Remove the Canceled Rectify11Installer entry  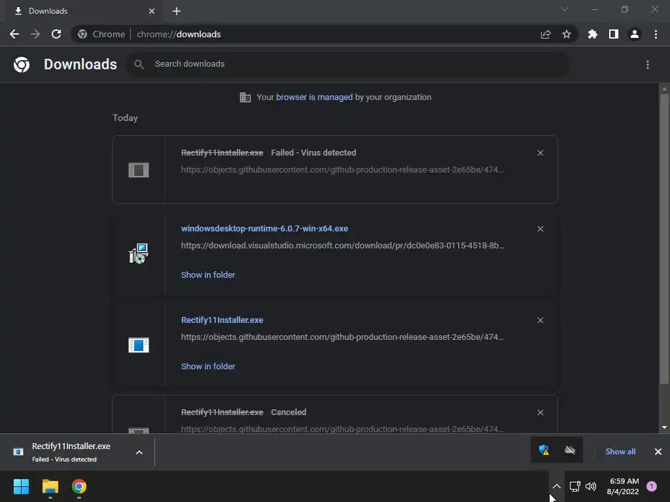click(x=540, y=412)
